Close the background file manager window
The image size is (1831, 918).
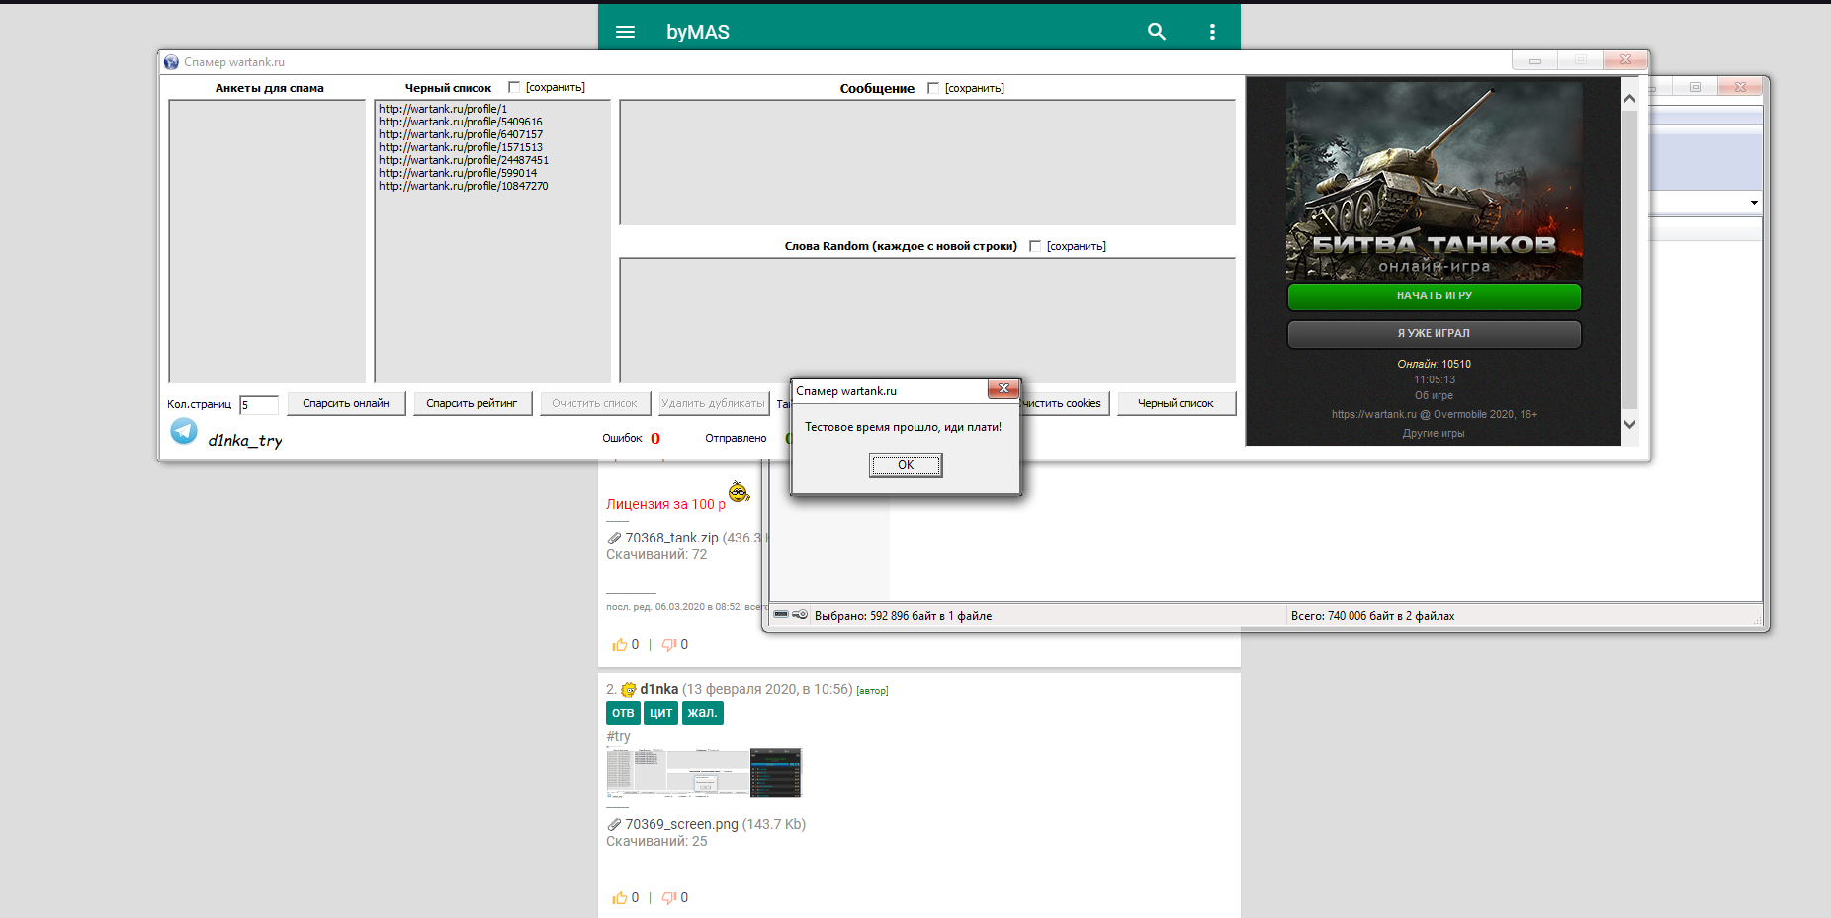click(1740, 87)
